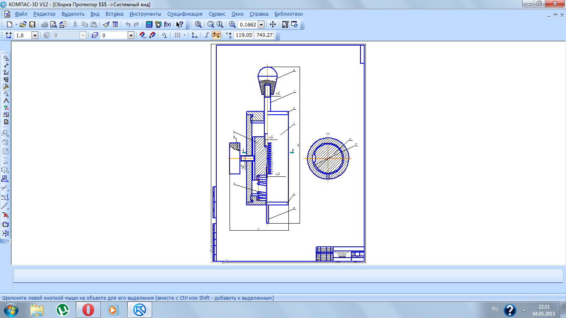Select the Measurements compass icon in the left toolbar
This screenshot has height=318, width=566.
[6, 101]
